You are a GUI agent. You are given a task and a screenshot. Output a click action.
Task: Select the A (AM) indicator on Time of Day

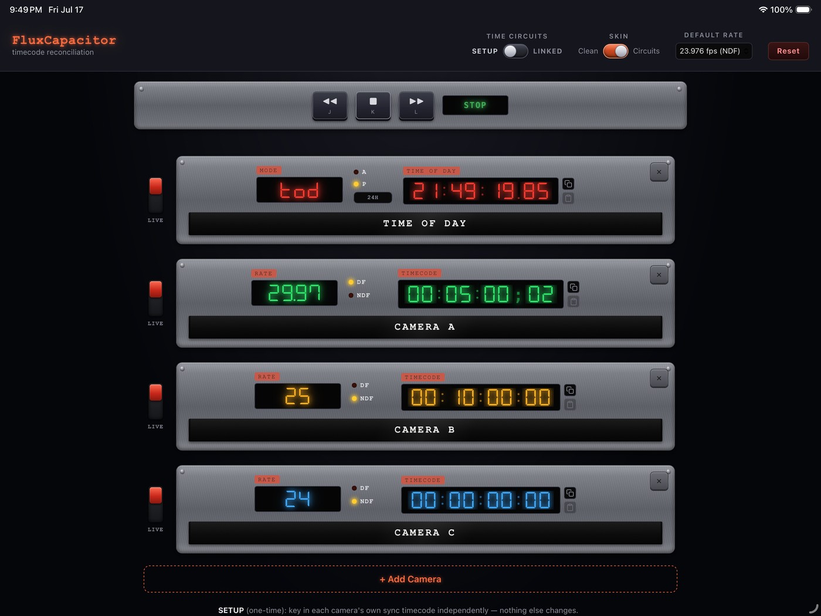tap(360, 172)
